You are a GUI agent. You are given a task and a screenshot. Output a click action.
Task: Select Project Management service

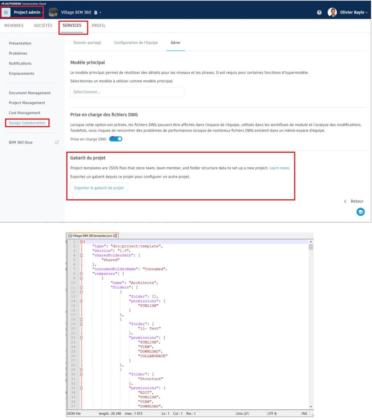(27, 103)
